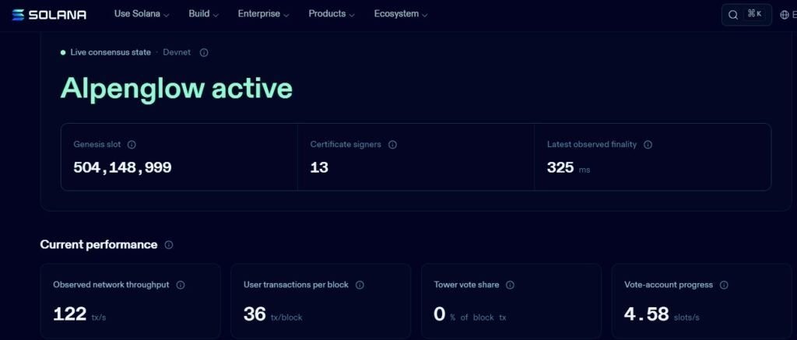Show Genesis slot info tooltip icon

pos(132,145)
